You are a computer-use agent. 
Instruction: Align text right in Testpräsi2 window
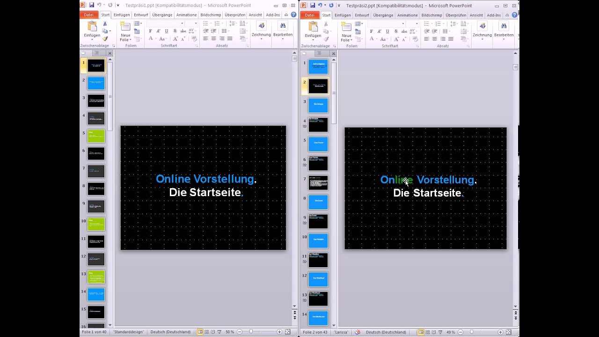point(442,39)
